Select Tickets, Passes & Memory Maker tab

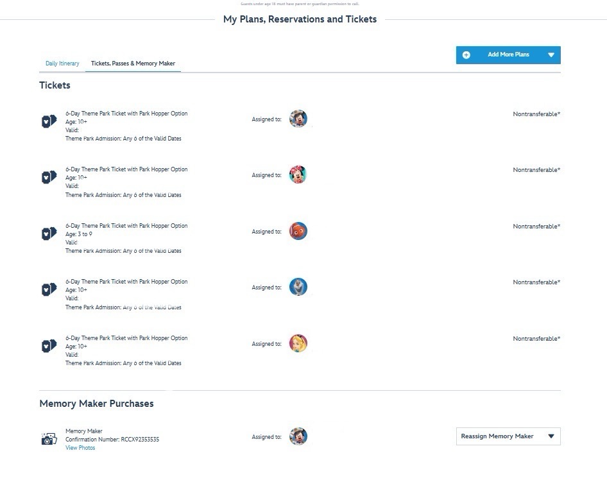[133, 64]
